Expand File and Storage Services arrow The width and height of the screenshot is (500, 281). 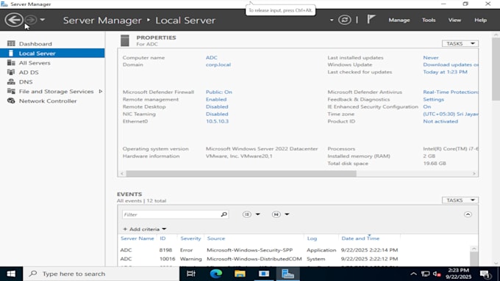click(x=101, y=91)
